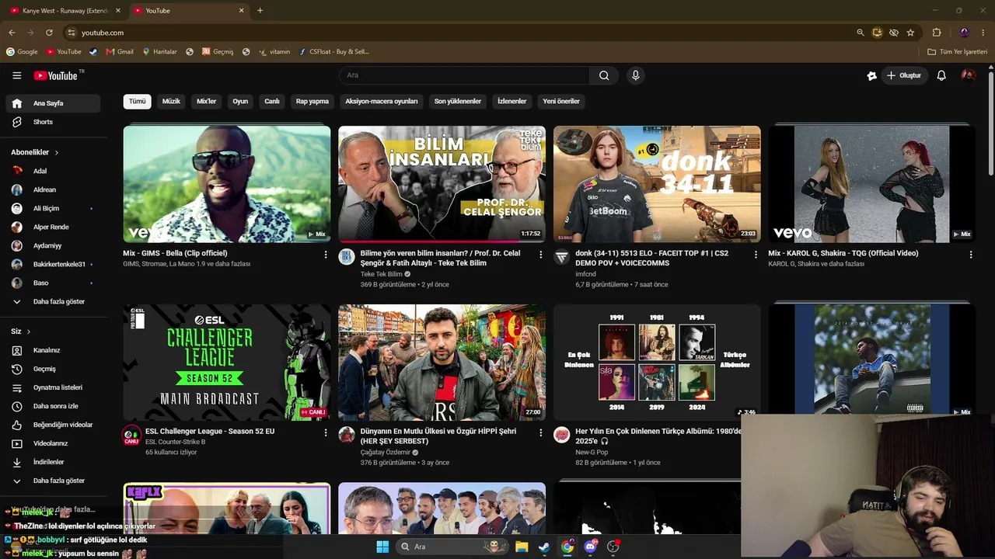
Task: Start voice search with the microphone
Action: [x=636, y=75]
